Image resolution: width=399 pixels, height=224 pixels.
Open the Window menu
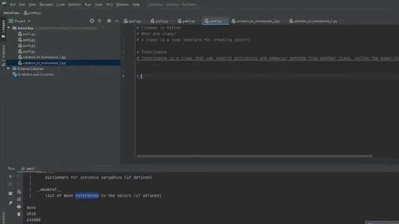click(x=122, y=4)
